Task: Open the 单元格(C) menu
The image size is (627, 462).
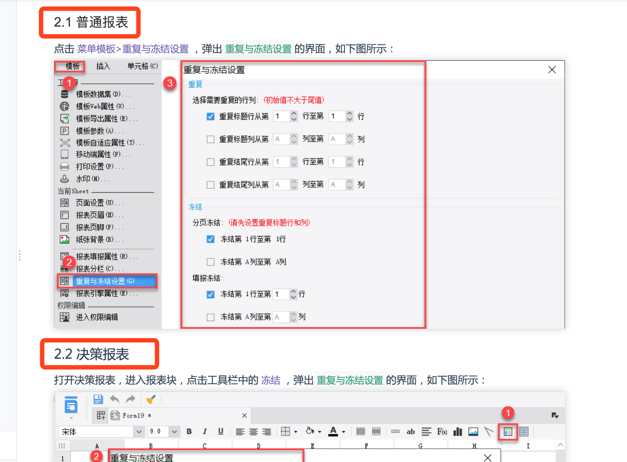Action: pos(142,66)
